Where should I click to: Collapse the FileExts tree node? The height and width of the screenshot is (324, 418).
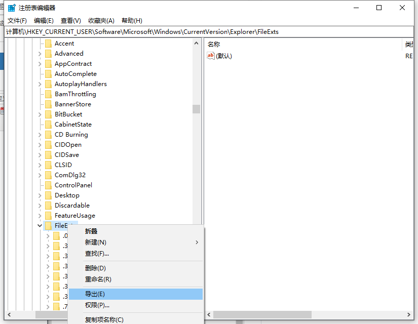pos(40,226)
